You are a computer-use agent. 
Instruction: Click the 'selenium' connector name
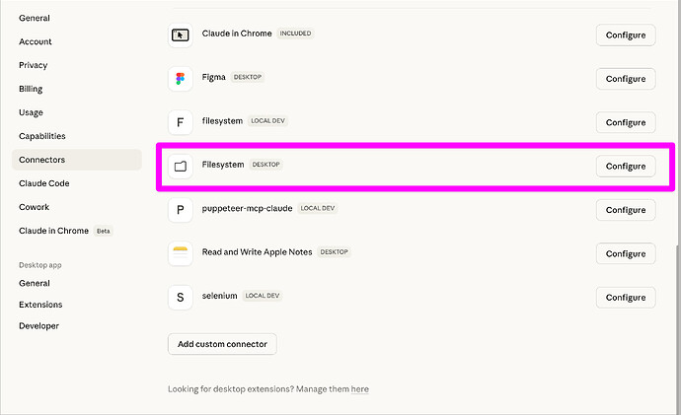point(219,296)
